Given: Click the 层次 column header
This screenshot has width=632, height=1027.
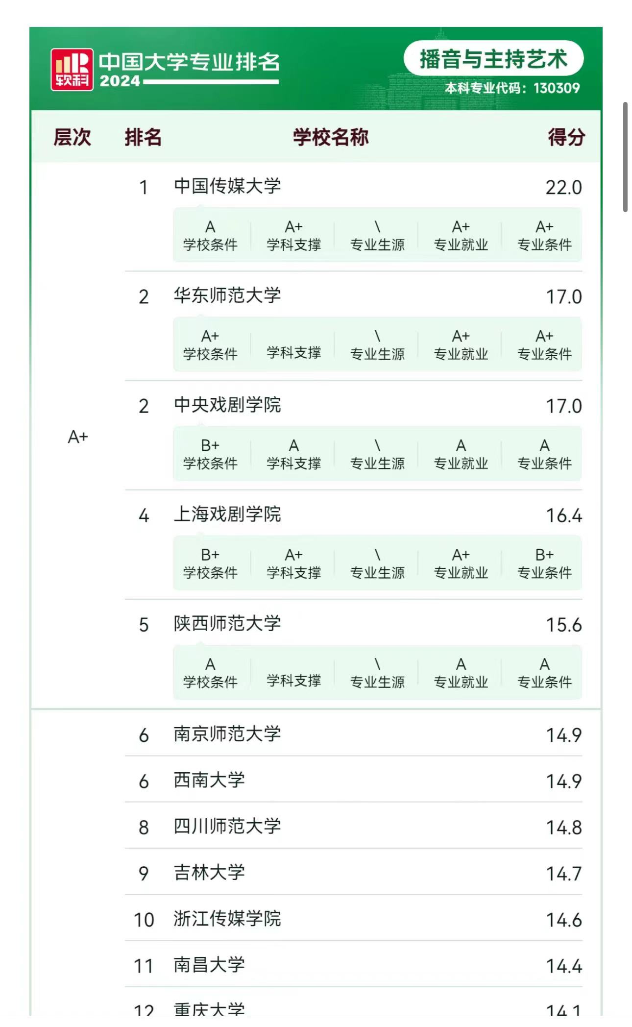Looking at the screenshot, I should (72, 137).
